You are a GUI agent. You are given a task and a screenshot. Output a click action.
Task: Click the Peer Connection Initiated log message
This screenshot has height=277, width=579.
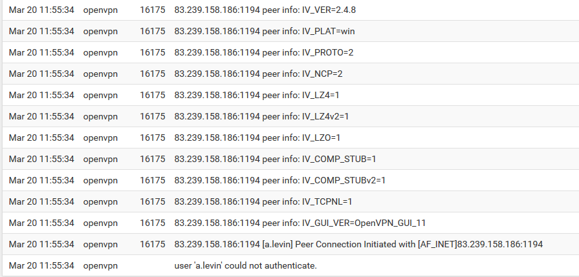[358, 244]
